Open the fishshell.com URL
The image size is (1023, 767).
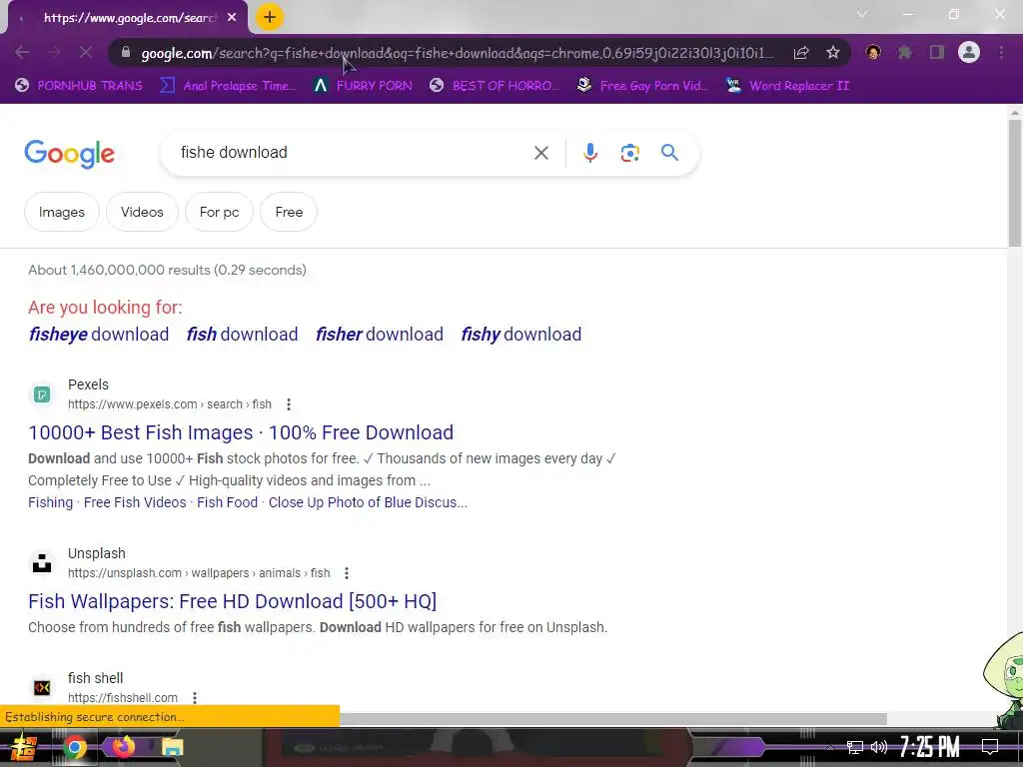click(123, 698)
